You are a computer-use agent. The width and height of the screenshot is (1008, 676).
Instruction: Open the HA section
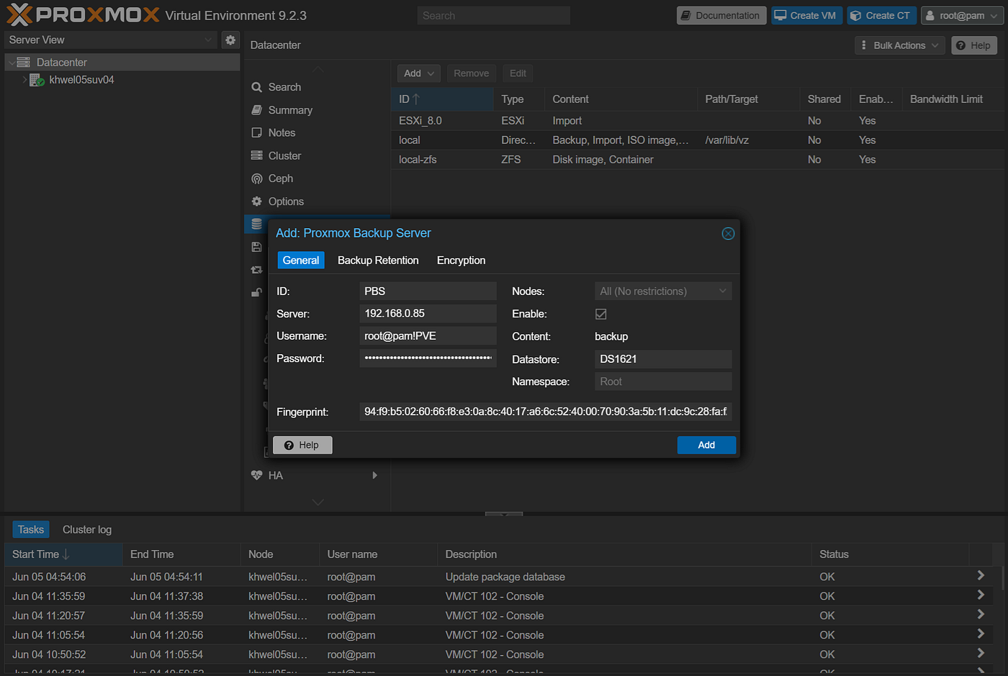(x=276, y=475)
